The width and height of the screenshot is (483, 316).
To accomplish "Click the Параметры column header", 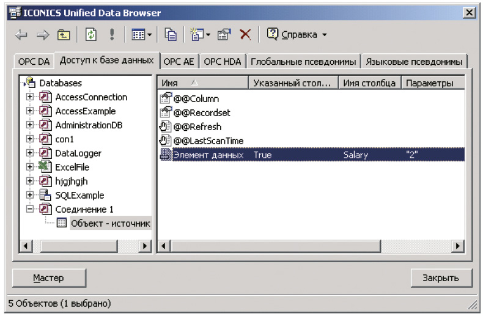I will [433, 83].
